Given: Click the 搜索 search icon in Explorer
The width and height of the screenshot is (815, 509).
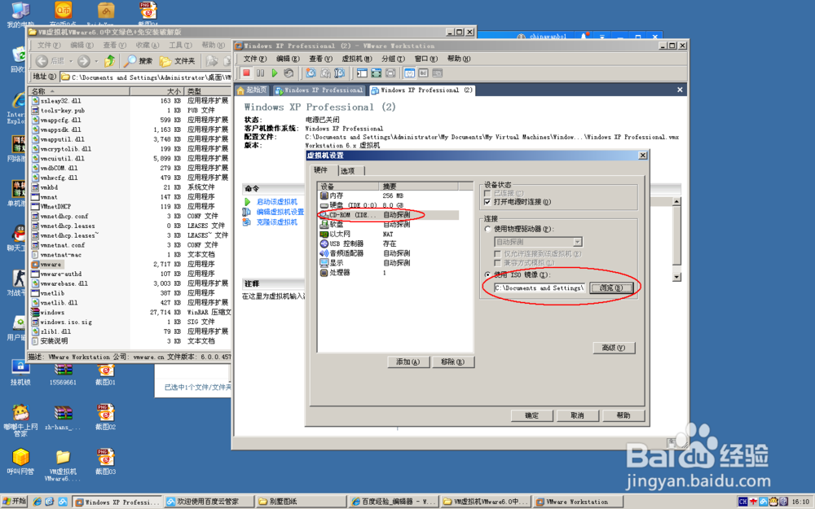Looking at the screenshot, I should point(139,61).
